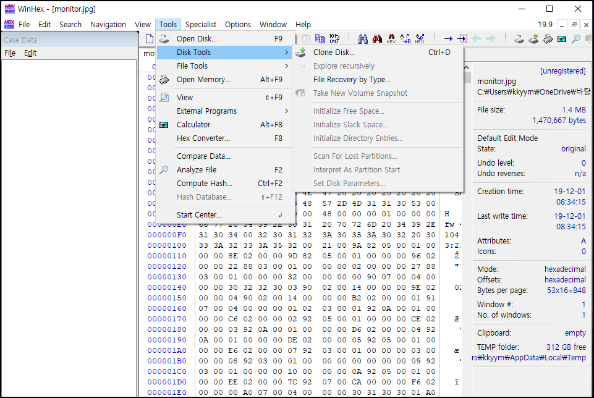Viewport: 594px width, 398px height.
Task: Open the Navigation menu
Action: coord(108,24)
